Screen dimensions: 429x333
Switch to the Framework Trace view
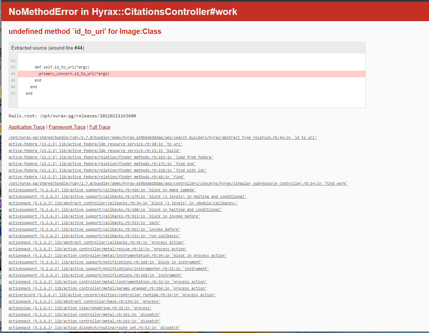point(67,127)
